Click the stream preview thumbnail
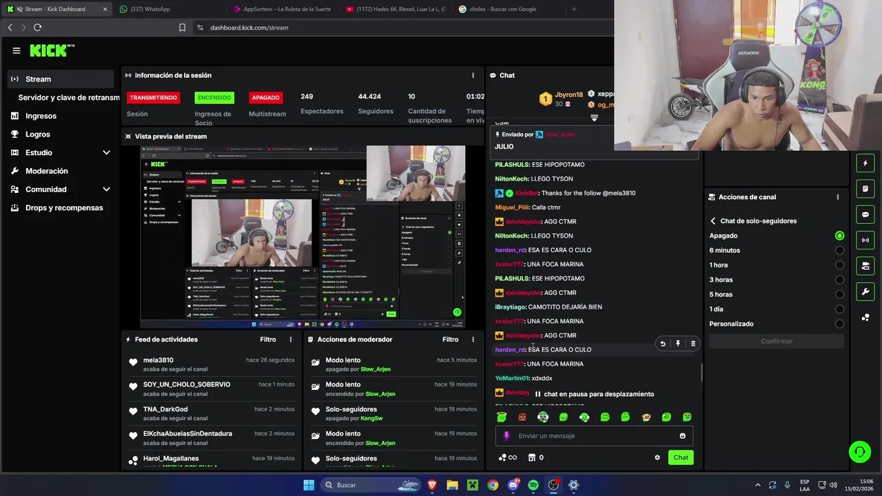882x496 pixels. click(x=302, y=236)
